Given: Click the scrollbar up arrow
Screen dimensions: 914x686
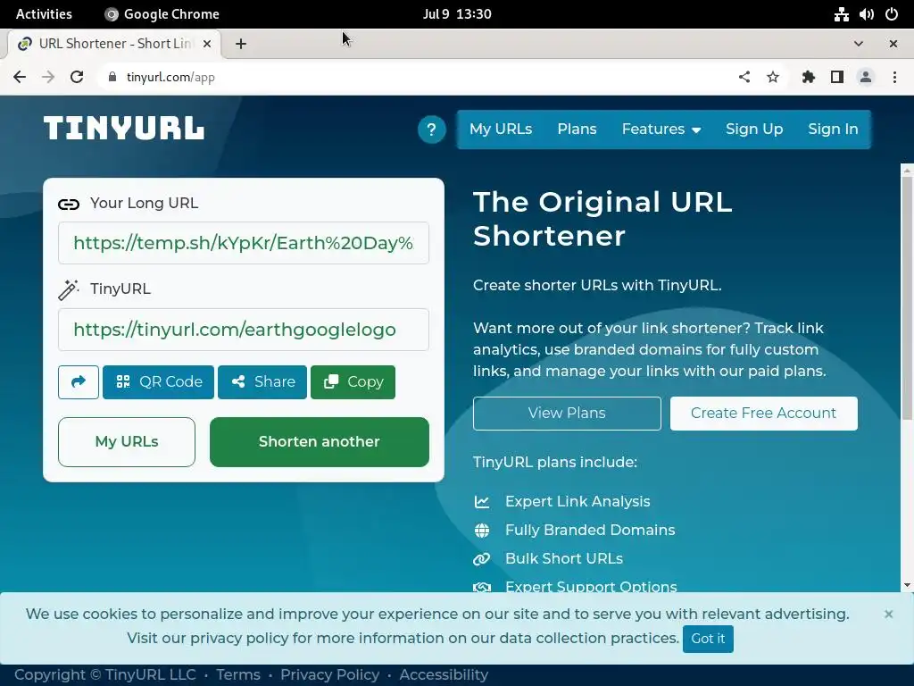Looking at the screenshot, I should point(907,171).
